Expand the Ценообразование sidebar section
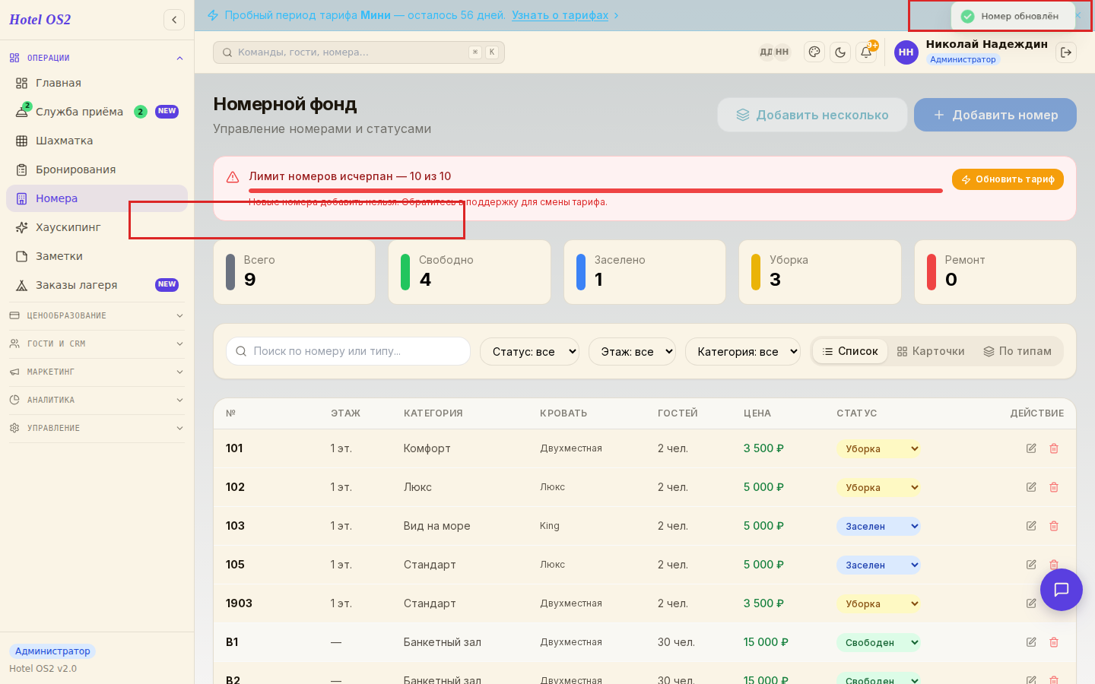Image resolution: width=1095 pixels, height=684 pixels. [97, 315]
